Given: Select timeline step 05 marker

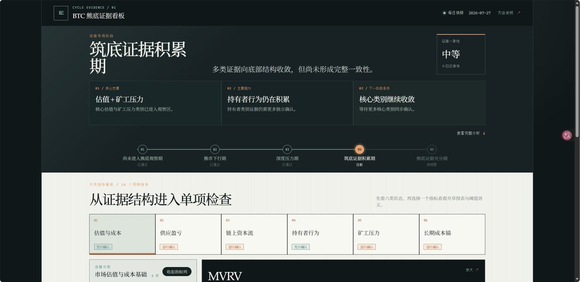Looking at the screenshot, I should tap(432, 149).
